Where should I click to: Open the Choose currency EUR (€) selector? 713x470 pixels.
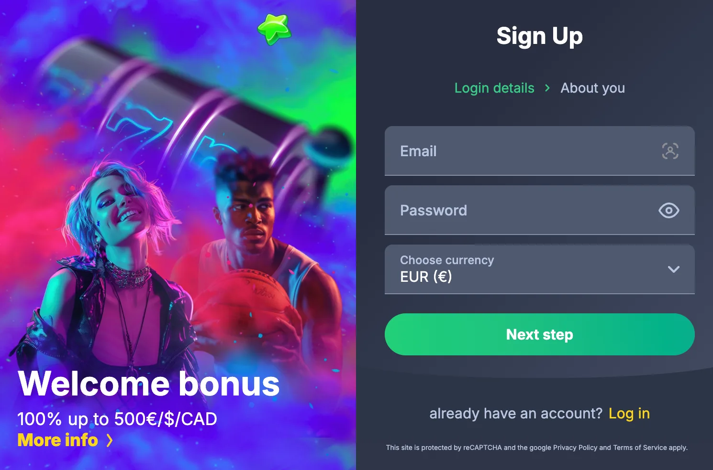(x=540, y=269)
